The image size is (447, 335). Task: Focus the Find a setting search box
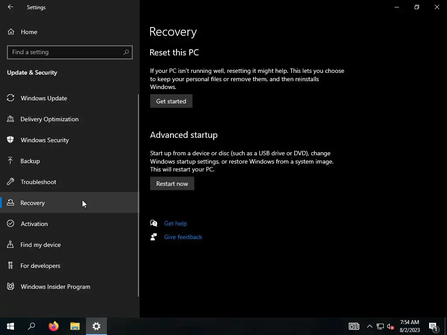tap(69, 52)
